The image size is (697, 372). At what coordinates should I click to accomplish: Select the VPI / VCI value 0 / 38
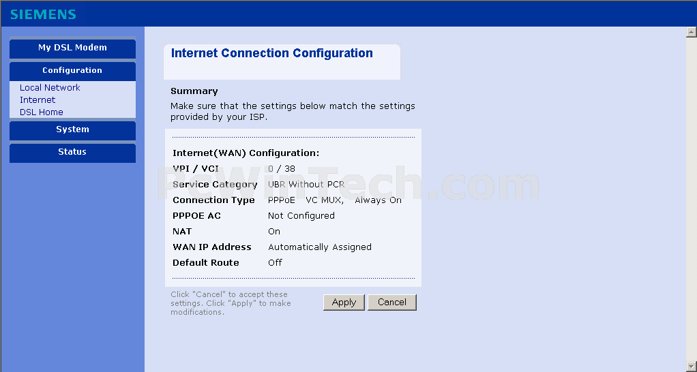click(282, 169)
